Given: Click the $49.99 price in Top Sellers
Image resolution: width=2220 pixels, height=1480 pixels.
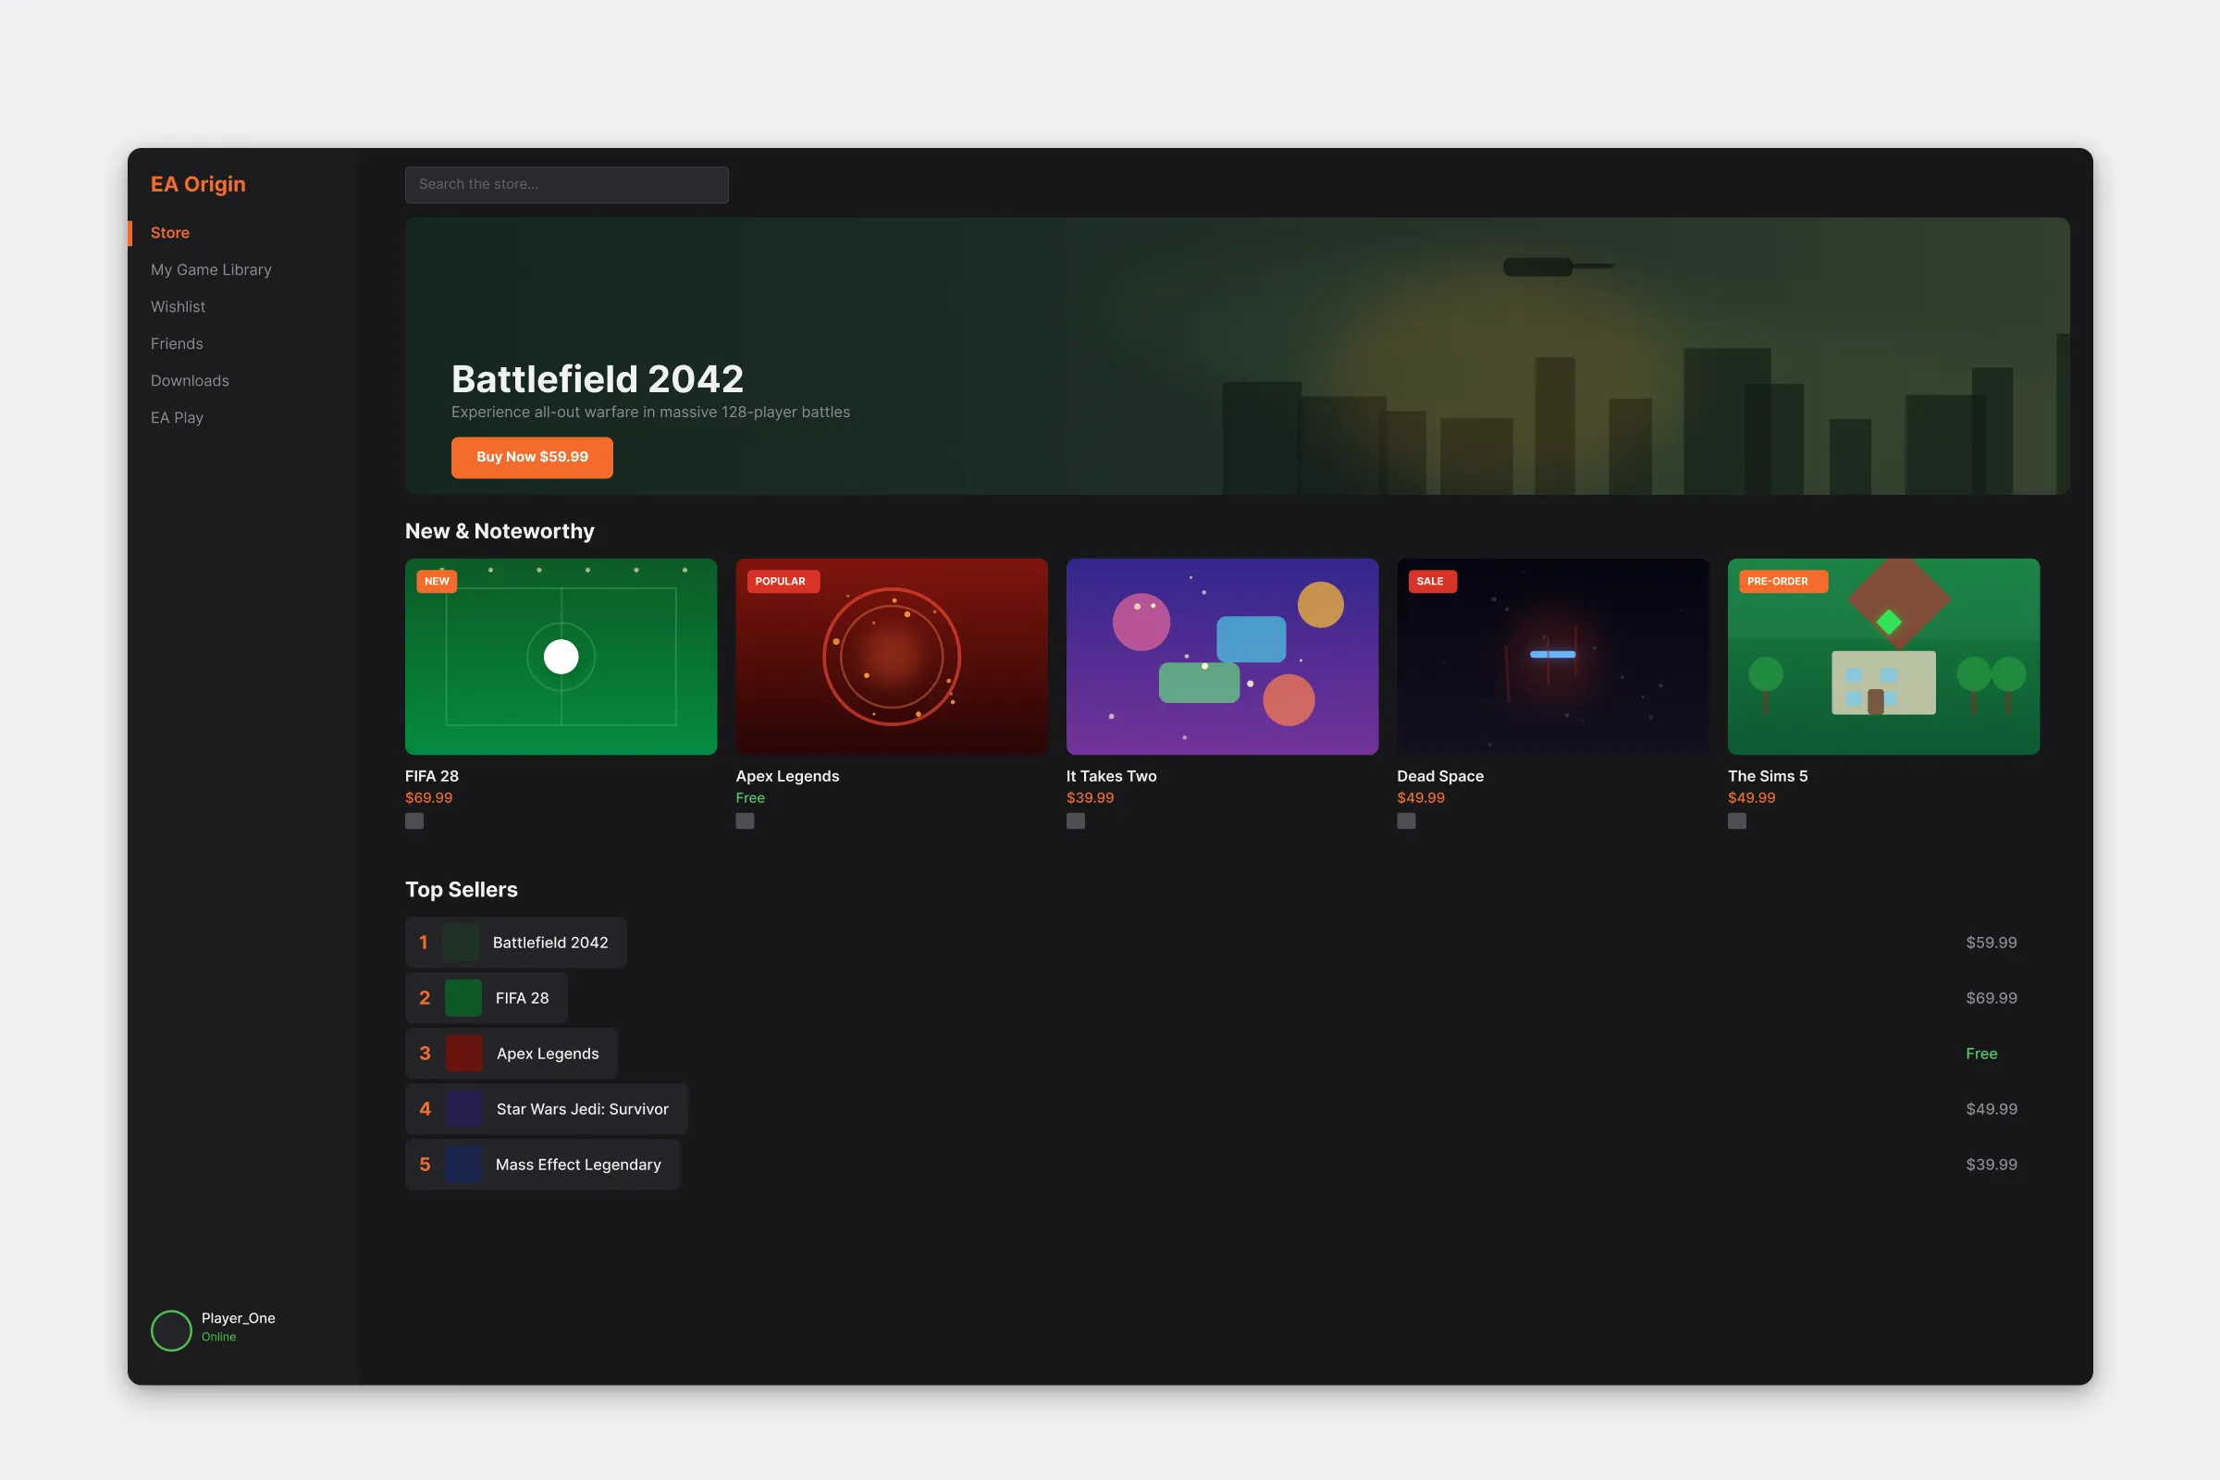Looking at the screenshot, I should (1991, 1109).
